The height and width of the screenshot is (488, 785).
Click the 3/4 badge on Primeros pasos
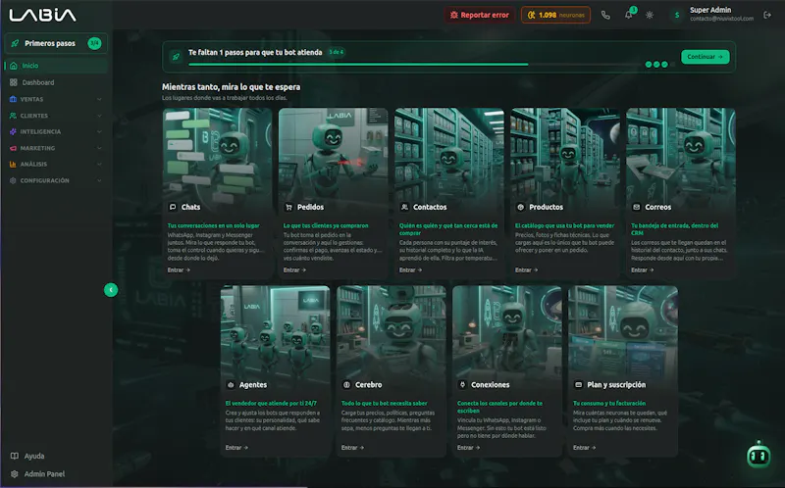[x=94, y=43]
